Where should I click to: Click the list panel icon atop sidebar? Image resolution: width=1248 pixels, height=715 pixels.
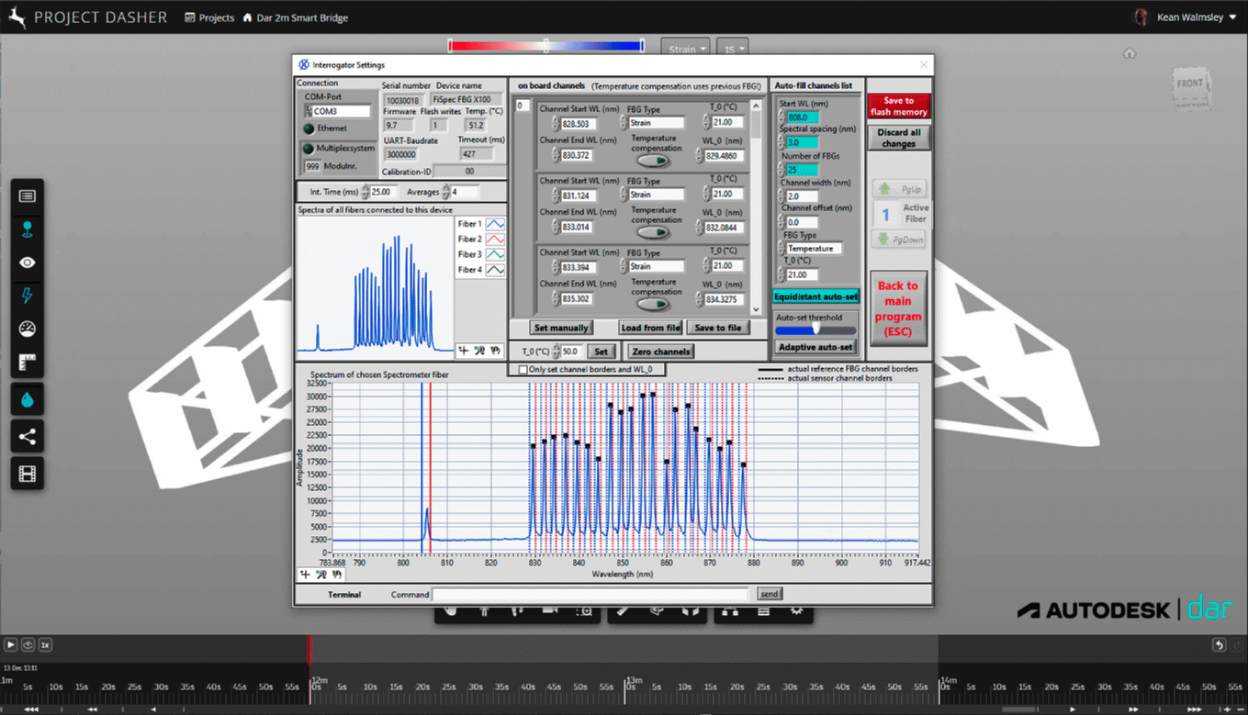[28, 196]
